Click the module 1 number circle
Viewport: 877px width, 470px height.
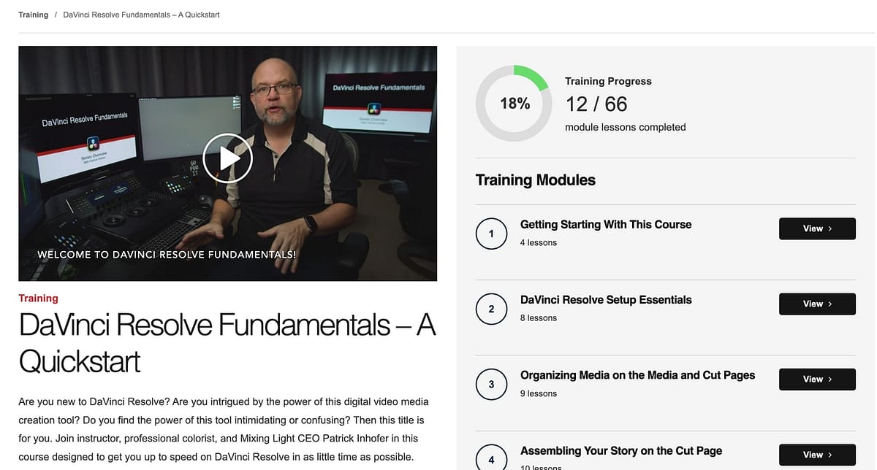[491, 234]
